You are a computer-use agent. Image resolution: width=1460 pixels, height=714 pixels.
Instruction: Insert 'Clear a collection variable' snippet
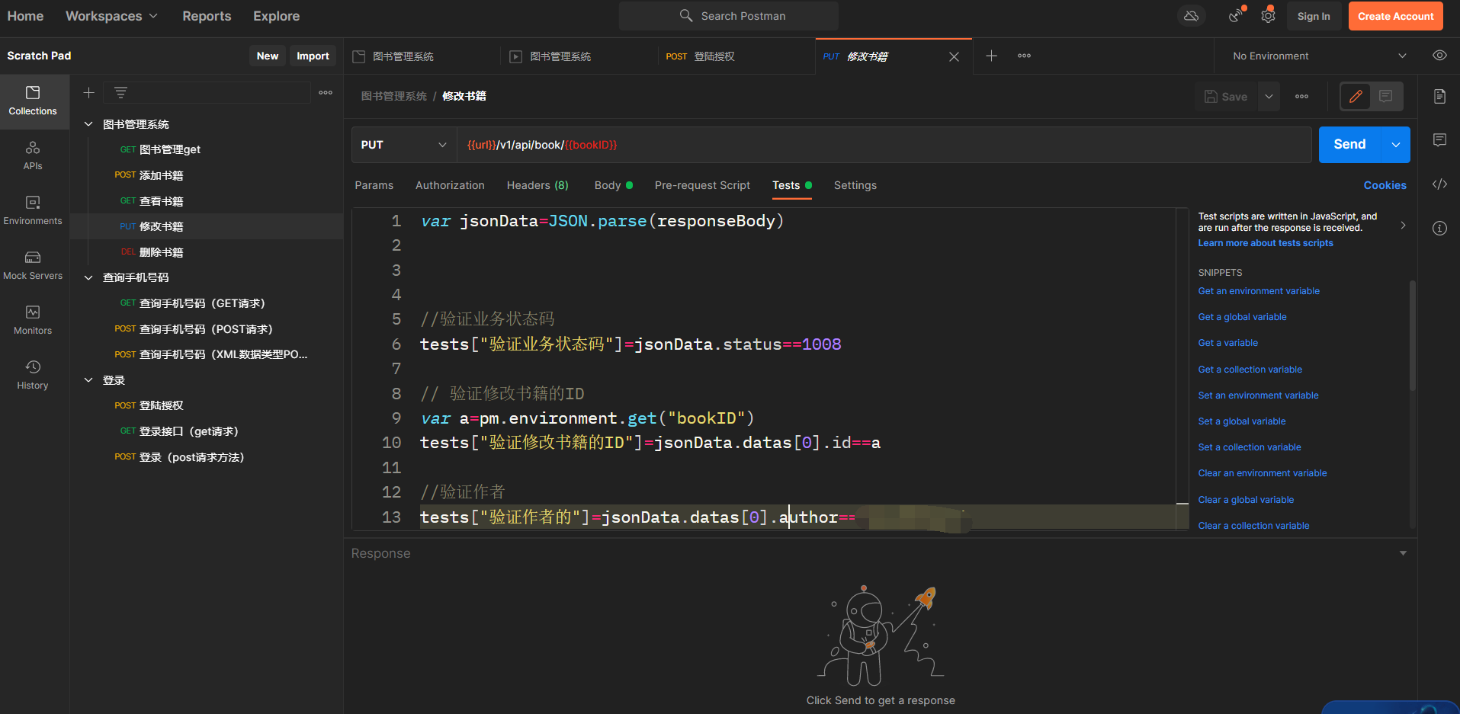click(x=1253, y=526)
